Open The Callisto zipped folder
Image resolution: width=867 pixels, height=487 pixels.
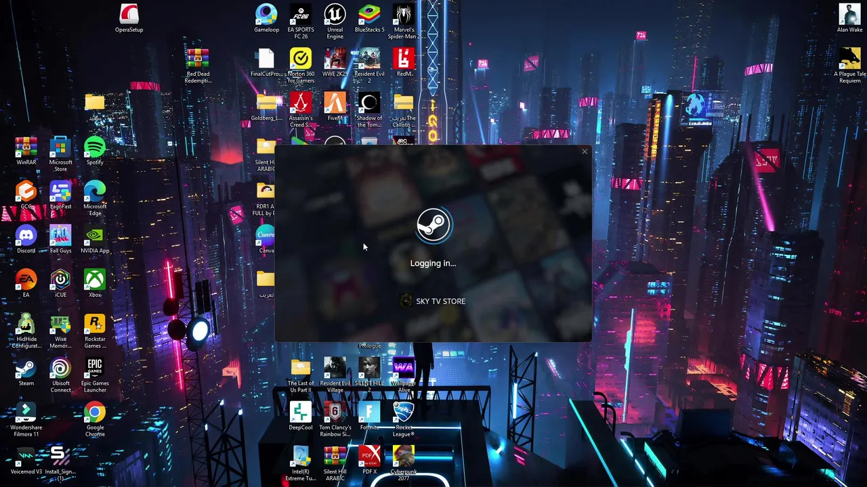tap(404, 110)
